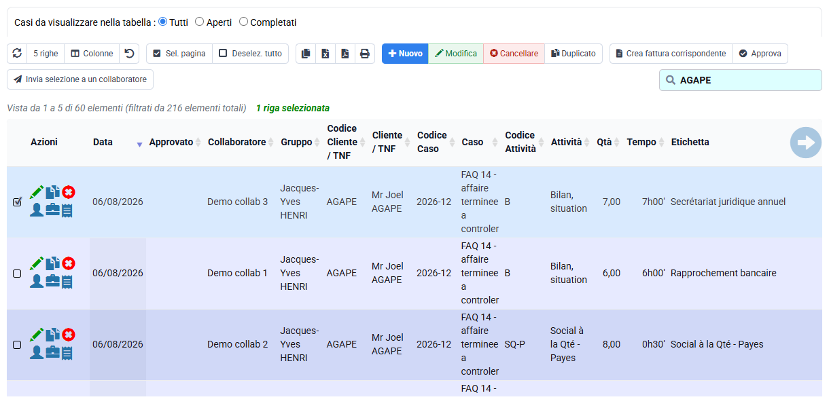Image resolution: width=829 pixels, height=410 pixels.
Task: Click the blue Nuovo button
Action: (405, 54)
